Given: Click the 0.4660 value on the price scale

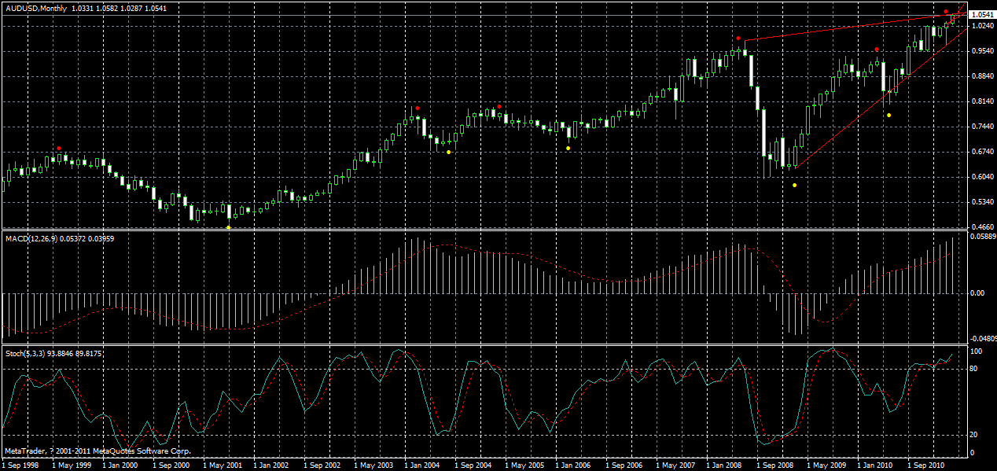Looking at the screenshot, I should (984, 226).
